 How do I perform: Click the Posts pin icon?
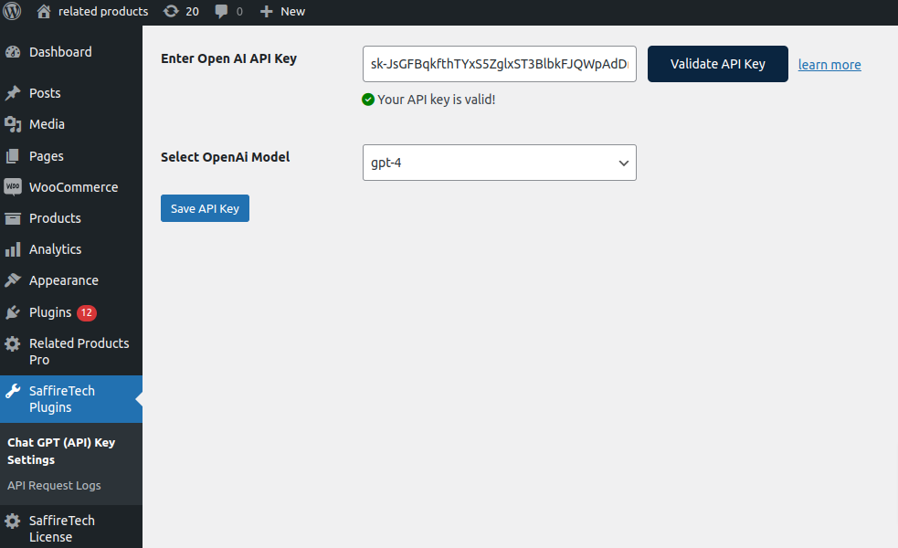[13, 93]
